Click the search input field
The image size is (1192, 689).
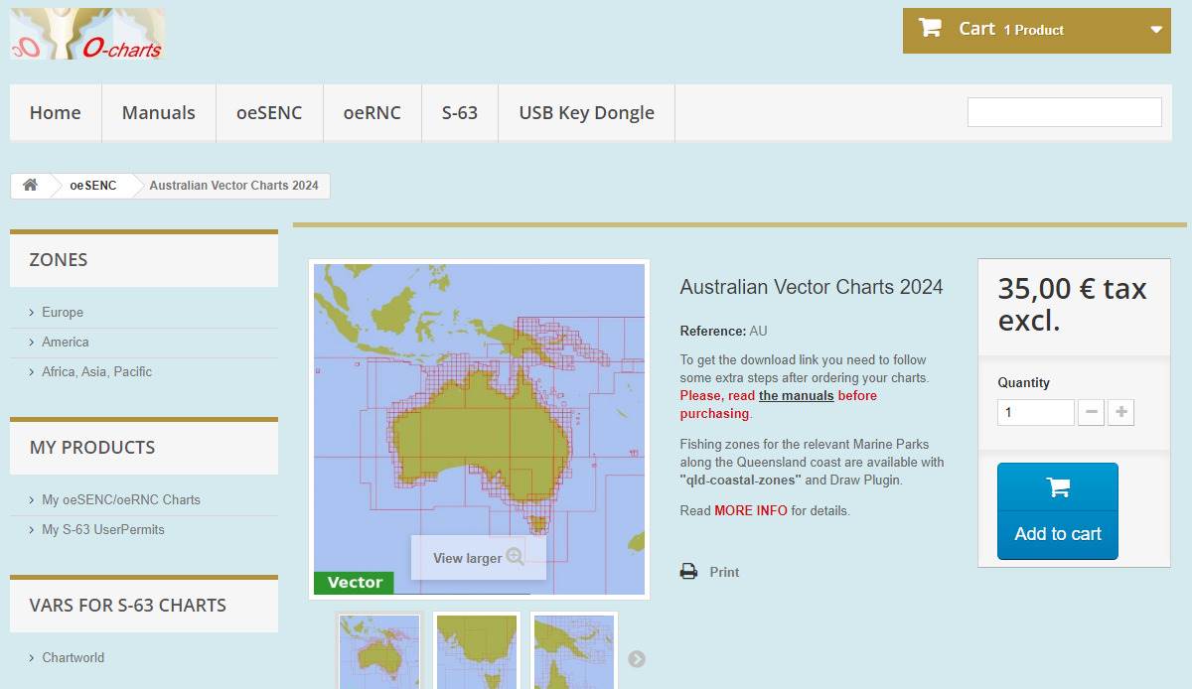(x=1064, y=112)
